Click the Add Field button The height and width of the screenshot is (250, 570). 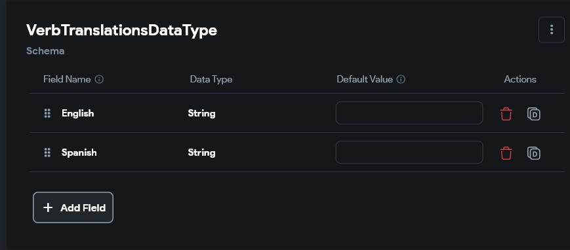pyautogui.click(x=73, y=207)
